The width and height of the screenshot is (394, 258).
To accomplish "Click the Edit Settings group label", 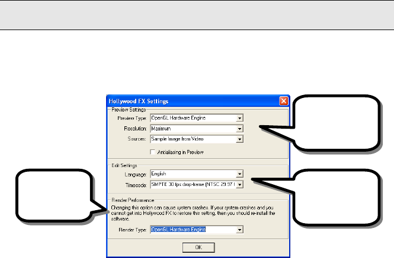I will click(124, 165).
